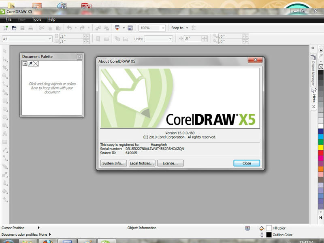Click the Legal Notices button
Screen dimensions: 324x243
pyautogui.click(x=142, y=163)
